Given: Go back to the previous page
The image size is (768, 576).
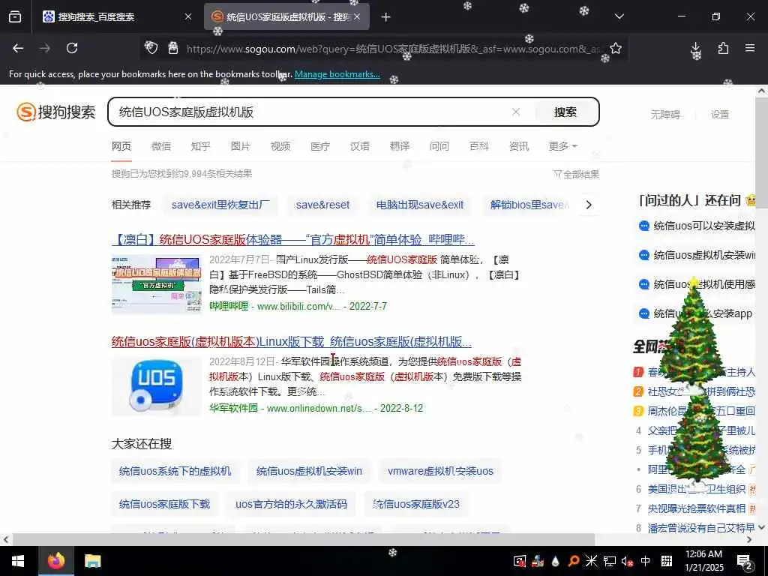Looking at the screenshot, I should (18, 48).
